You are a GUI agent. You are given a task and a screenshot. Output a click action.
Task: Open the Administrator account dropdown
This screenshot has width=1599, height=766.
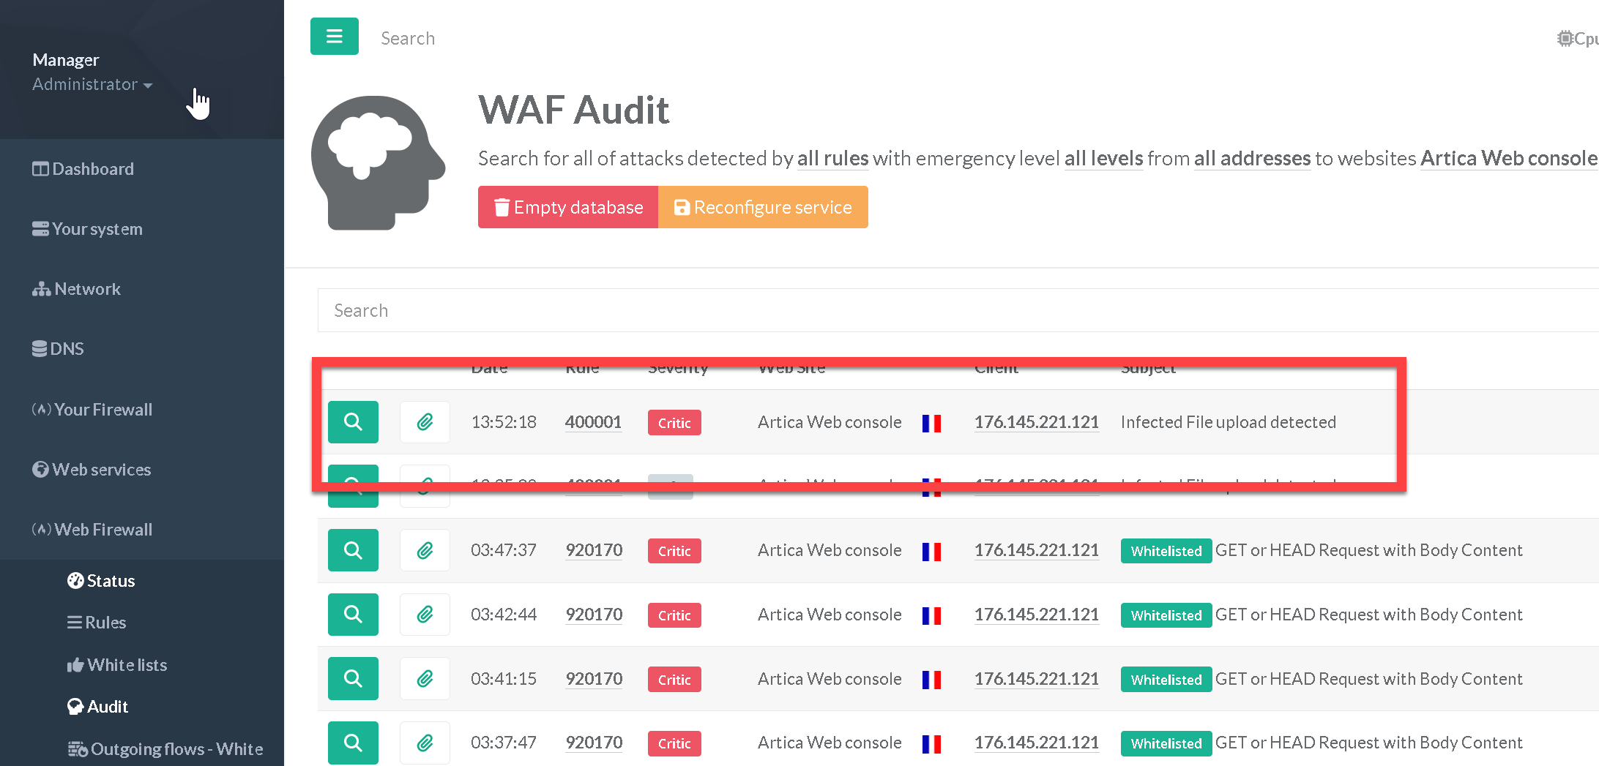click(92, 85)
